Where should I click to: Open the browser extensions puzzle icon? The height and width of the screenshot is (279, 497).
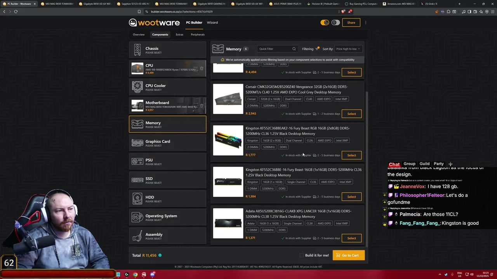pyautogui.click(x=448, y=12)
